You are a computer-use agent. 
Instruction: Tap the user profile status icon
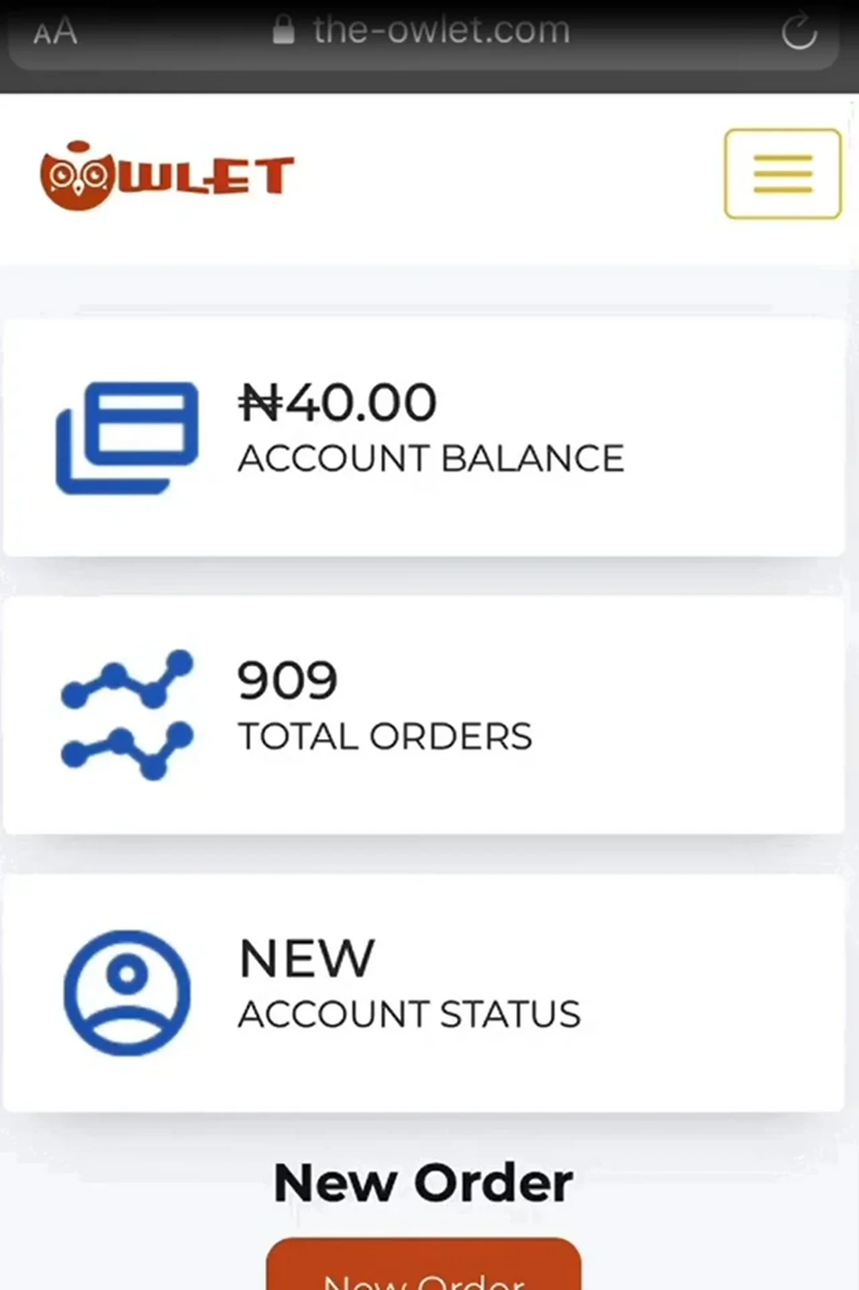[x=127, y=992]
